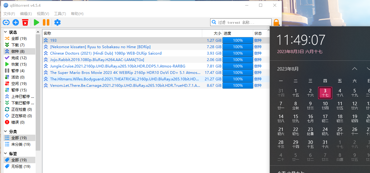Click the add torrent file plus icon
This screenshot has width=370, height=173.
[x=16, y=22]
